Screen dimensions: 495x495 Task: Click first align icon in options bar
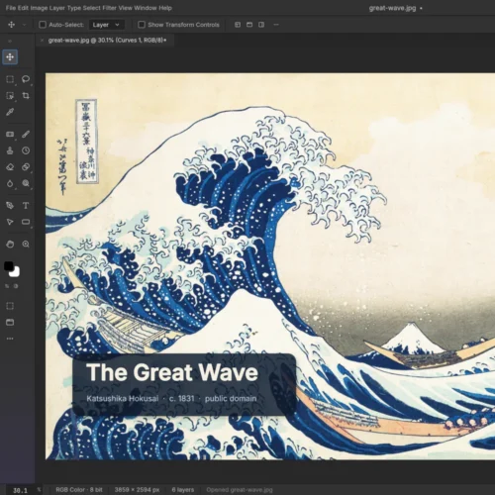pyautogui.click(x=238, y=25)
